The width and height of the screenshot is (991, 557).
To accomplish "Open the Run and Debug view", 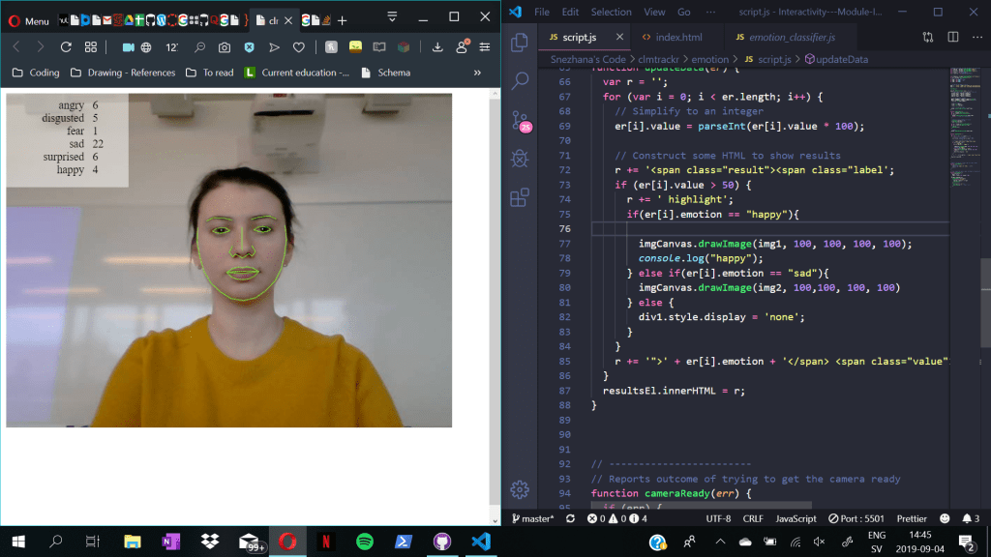I will tap(520, 159).
